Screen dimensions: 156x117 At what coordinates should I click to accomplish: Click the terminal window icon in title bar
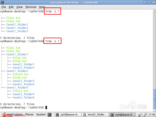(x=2, y=2)
